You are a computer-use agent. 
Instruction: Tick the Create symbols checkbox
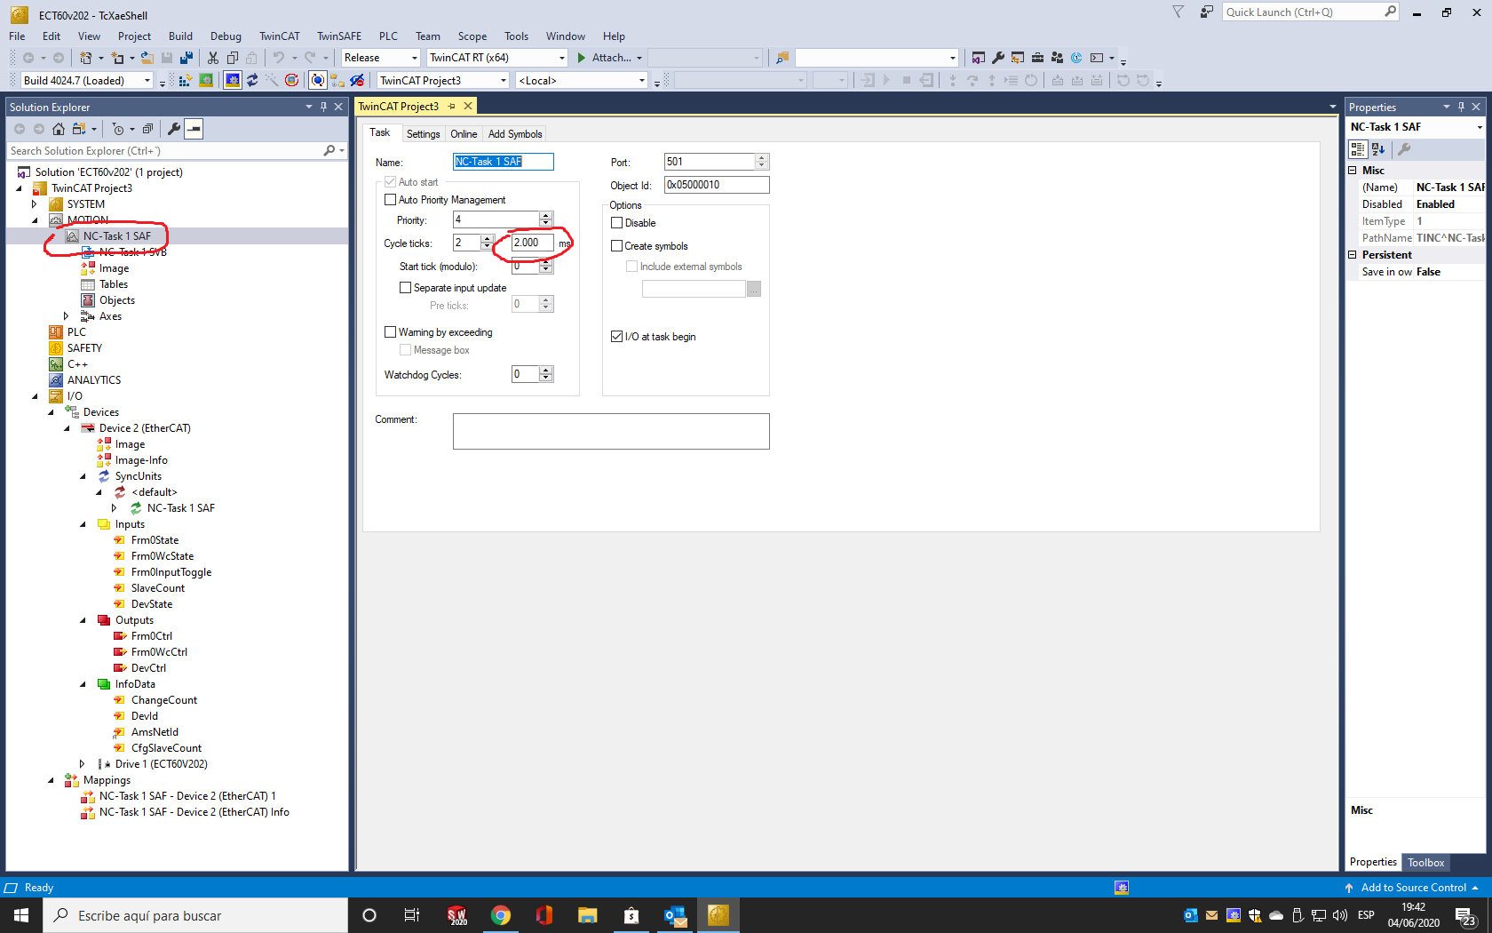(x=617, y=246)
